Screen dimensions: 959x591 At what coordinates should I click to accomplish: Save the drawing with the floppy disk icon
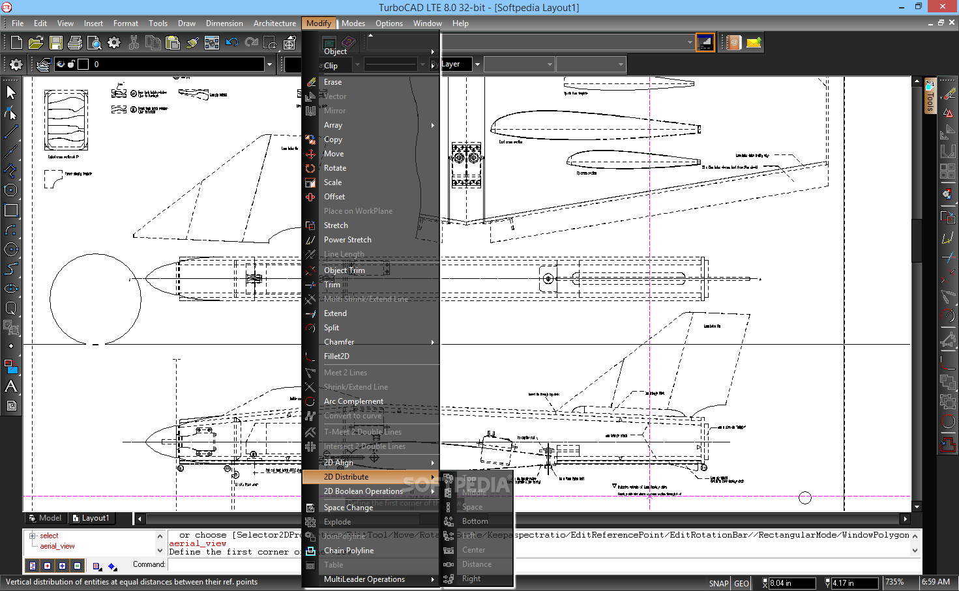(x=56, y=43)
